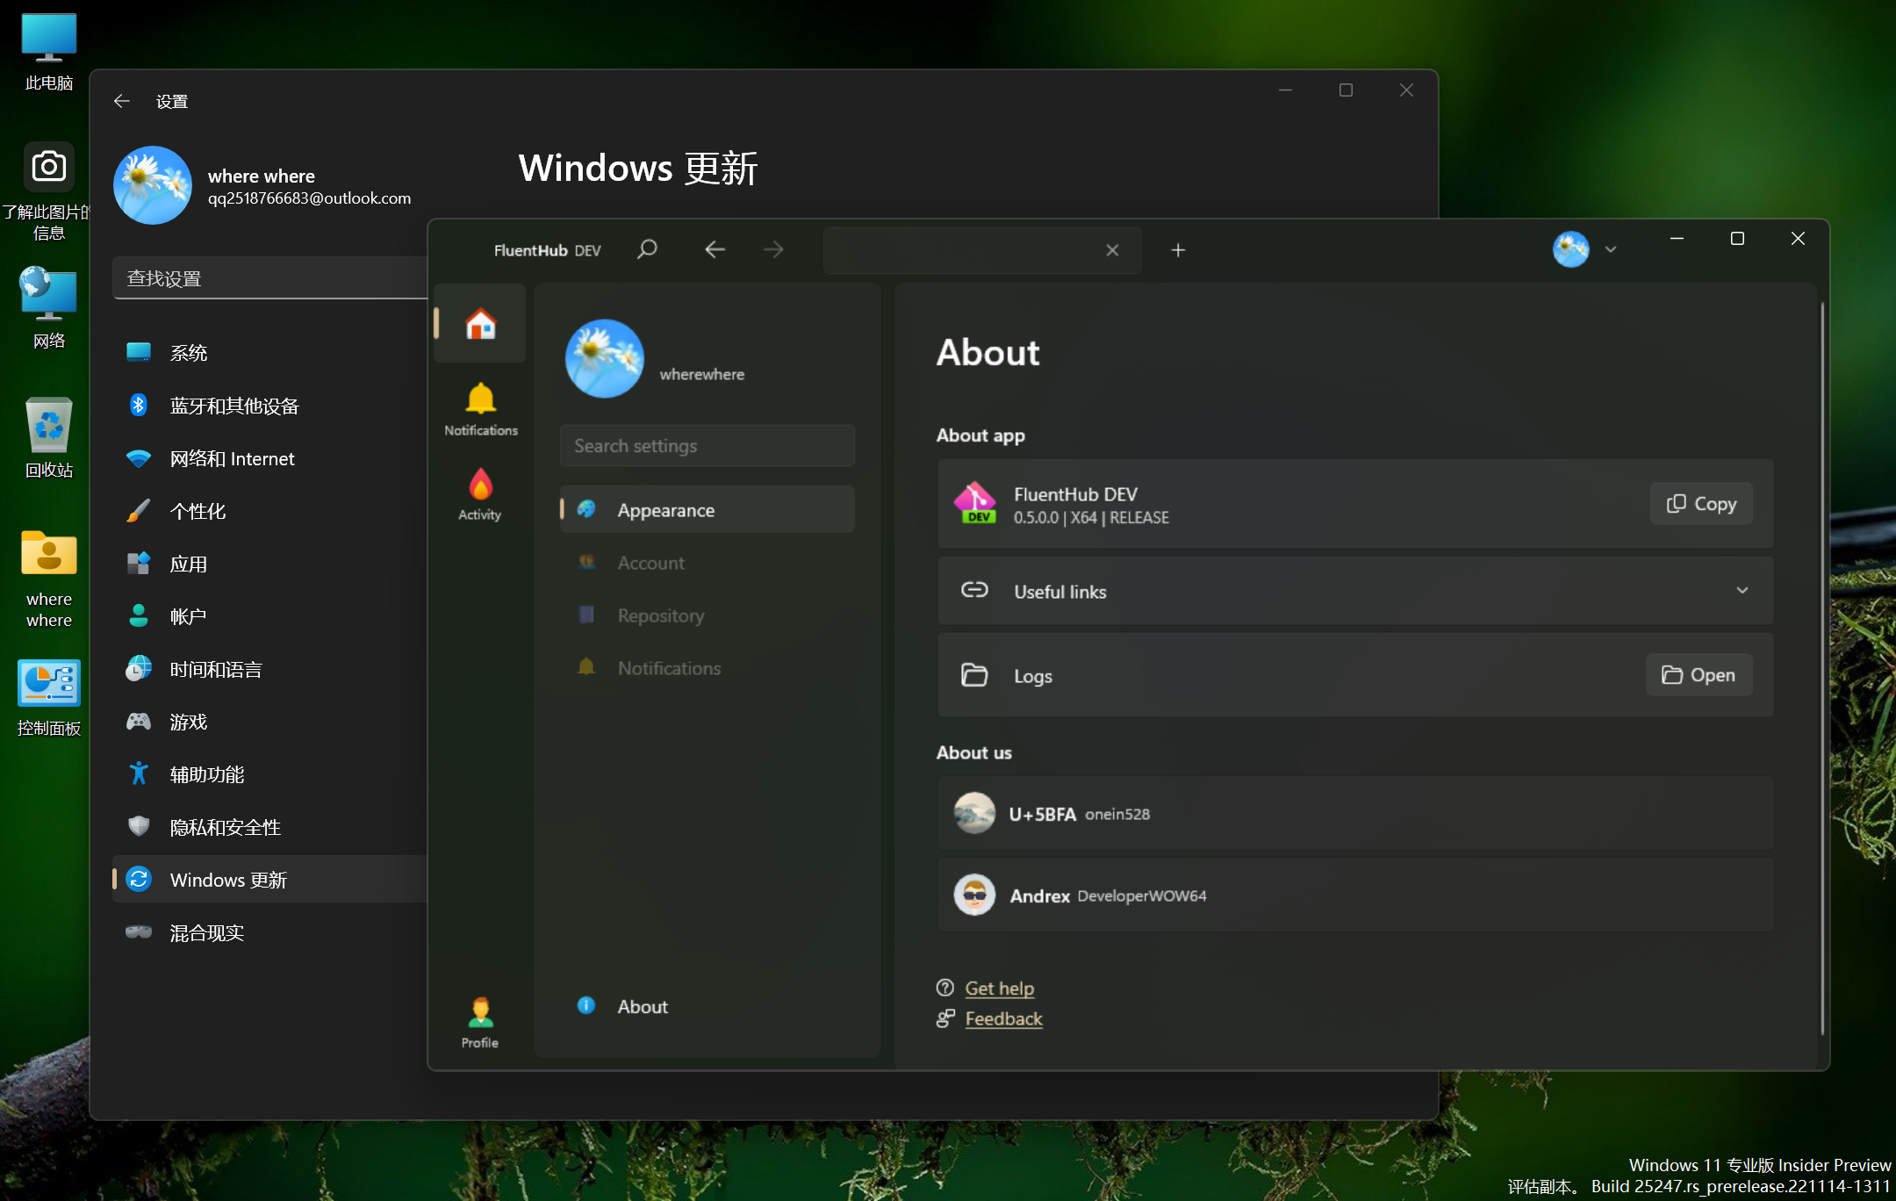Viewport: 1896px width, 1201px height.
Task: Click the qq2518766683@outlook.com account text
Action: (x=309, y=198)
